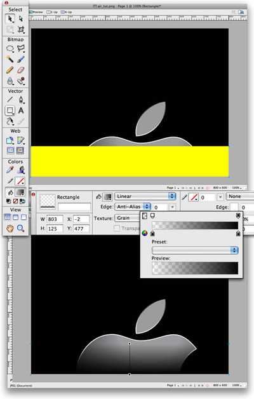
Task: Click the Y position field
Action: tap(81, 229)
